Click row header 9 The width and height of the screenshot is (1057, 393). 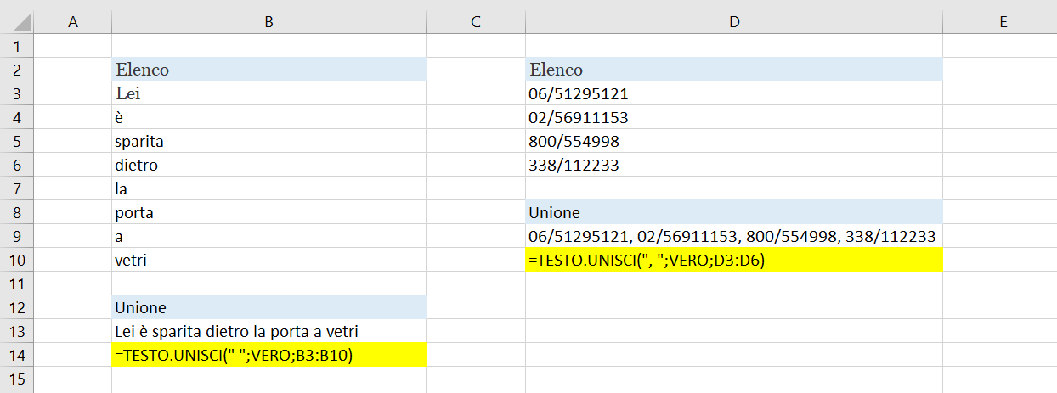click(x=18, y=237)
